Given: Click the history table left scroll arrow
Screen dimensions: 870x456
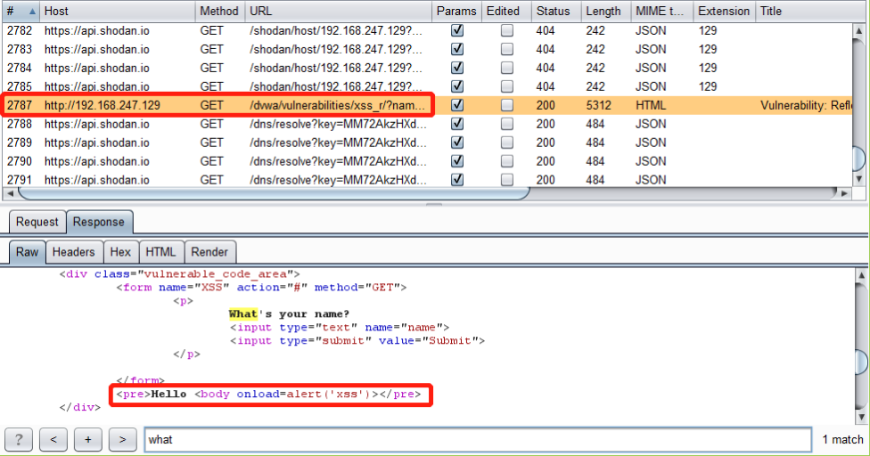Looking at the screenshot, I should (x=10, y=193).
